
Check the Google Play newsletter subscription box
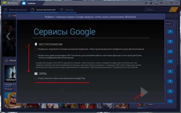(36, 78)
